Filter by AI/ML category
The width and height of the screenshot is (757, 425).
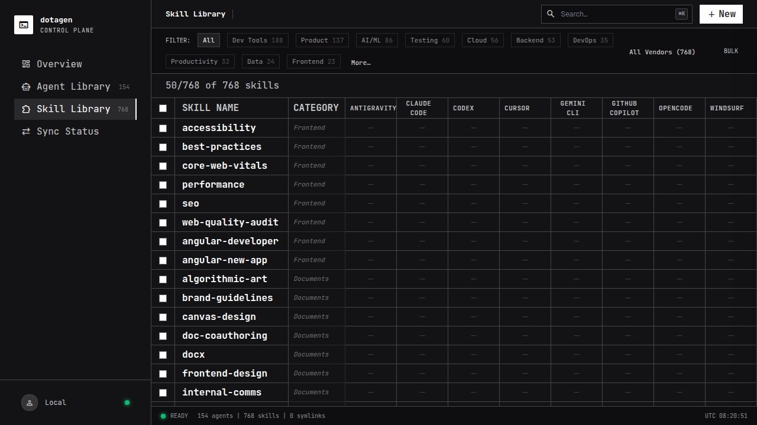click(x=377, y=40)
